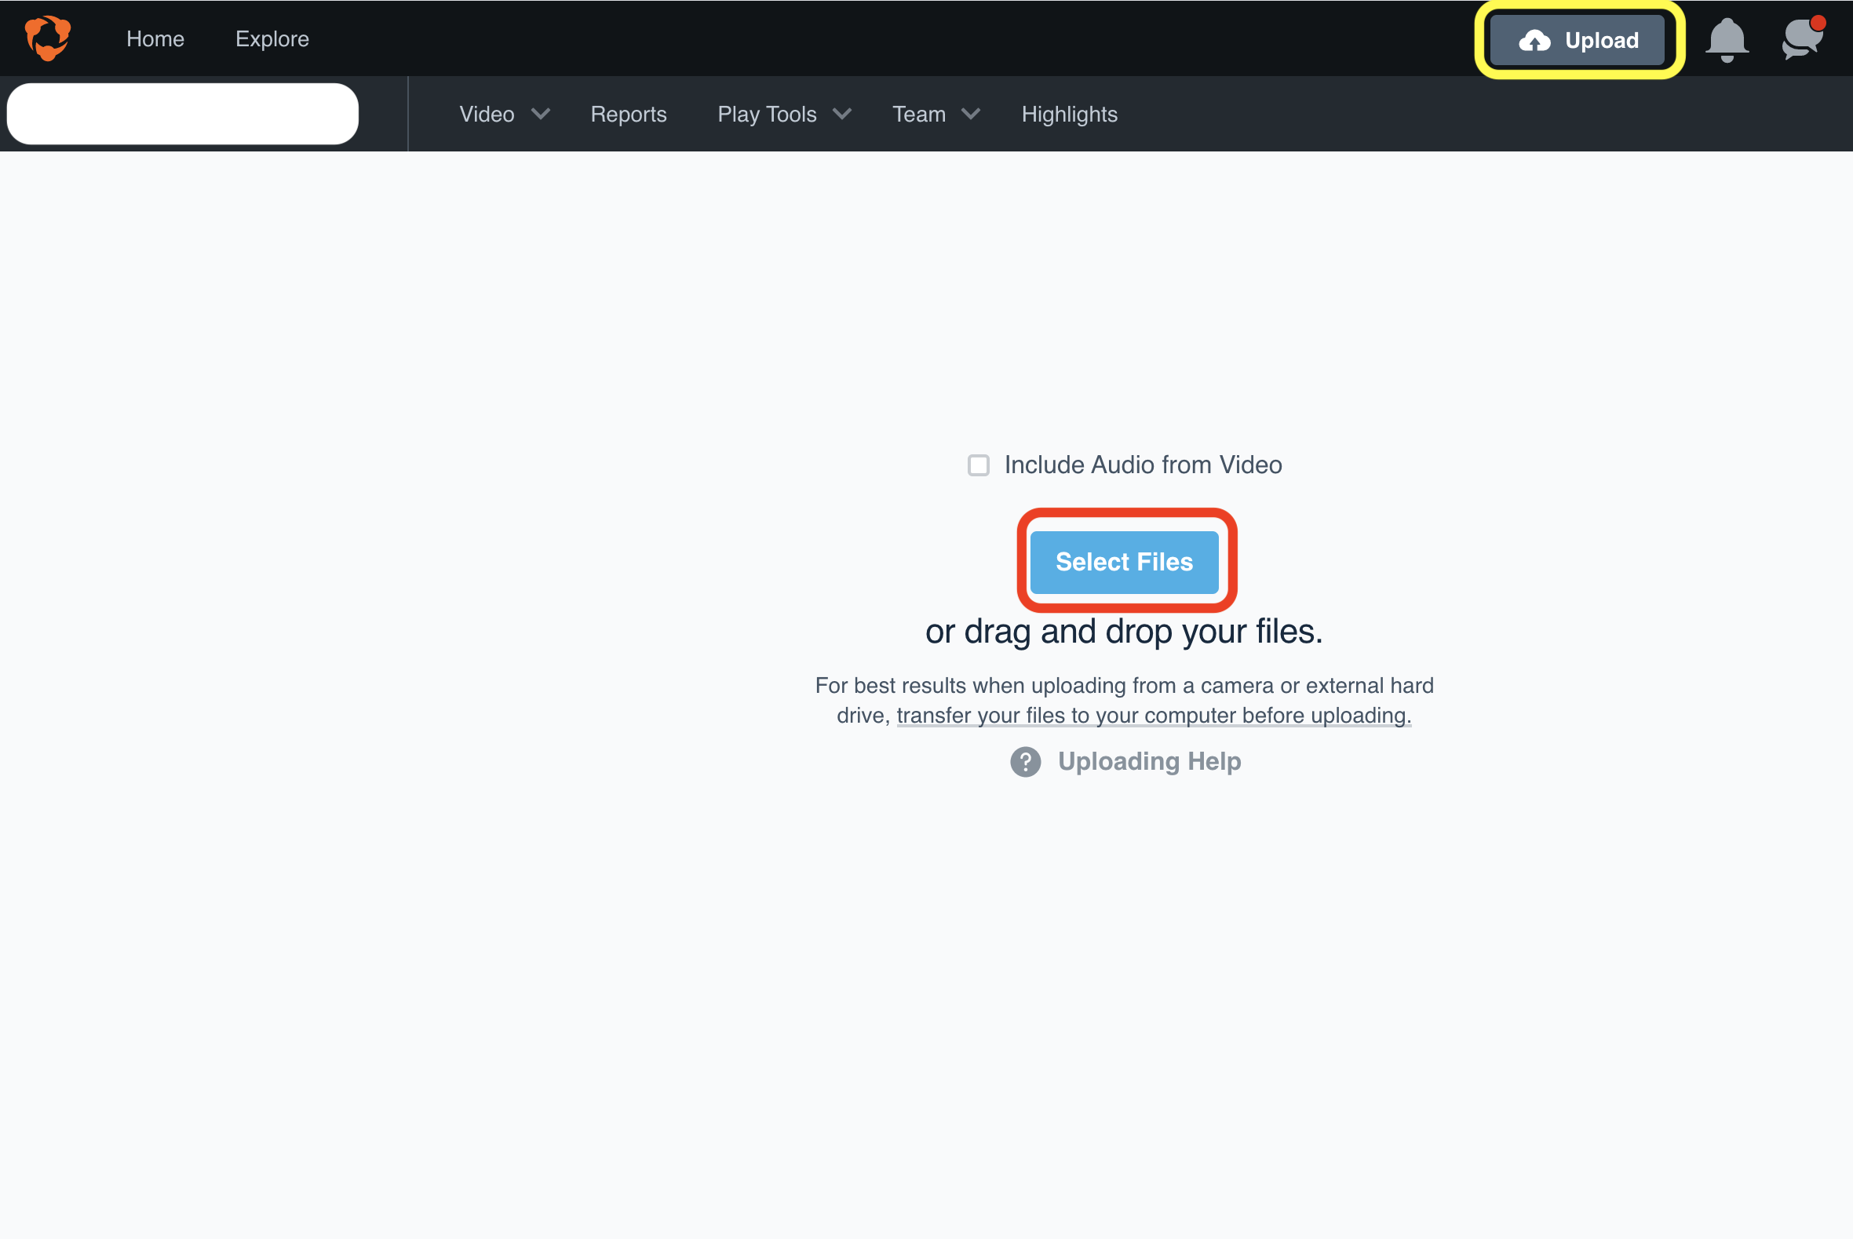Open the Uploading Help link

pos(1149,762)
